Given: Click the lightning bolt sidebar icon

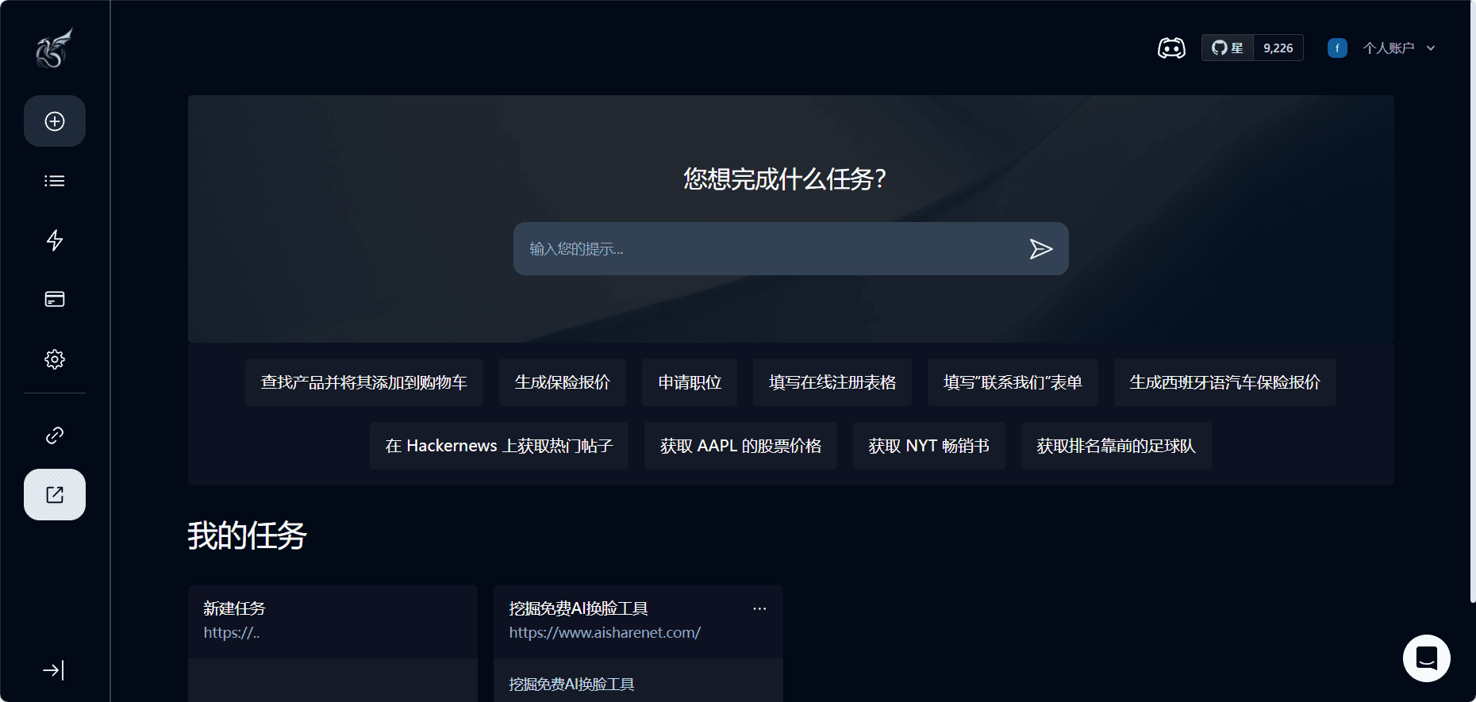Looking at the screenshot, I should coord(55,240).
